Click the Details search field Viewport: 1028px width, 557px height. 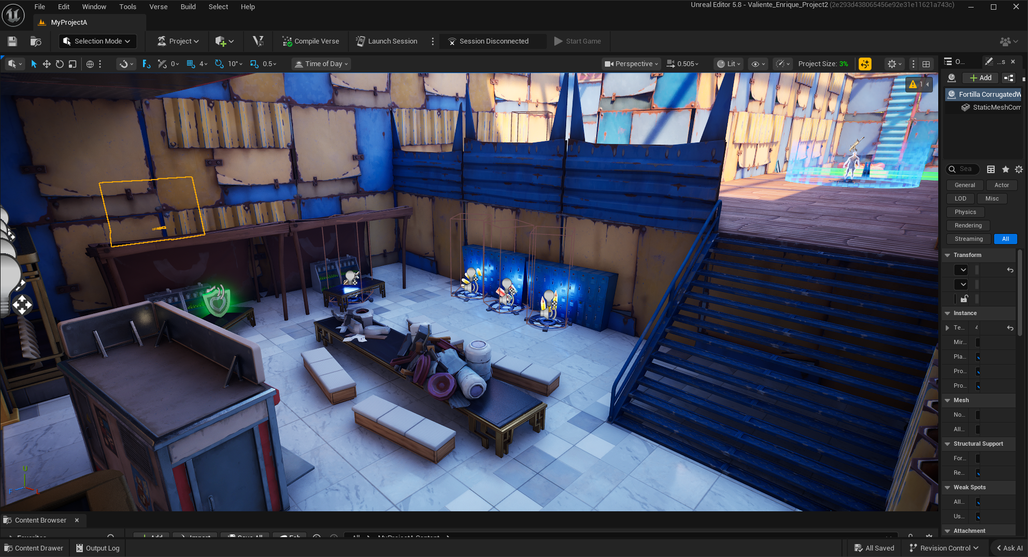962,169
